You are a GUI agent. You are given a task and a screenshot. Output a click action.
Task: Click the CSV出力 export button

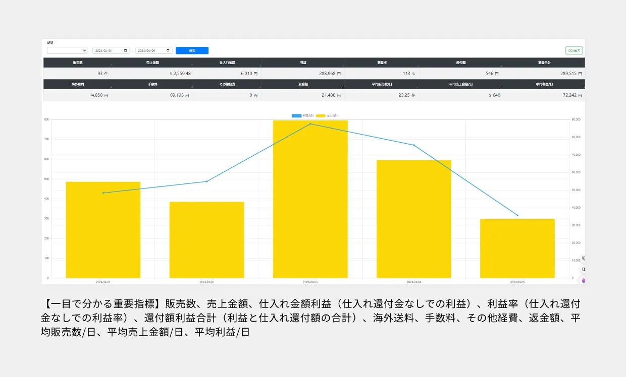click(575, 51)
